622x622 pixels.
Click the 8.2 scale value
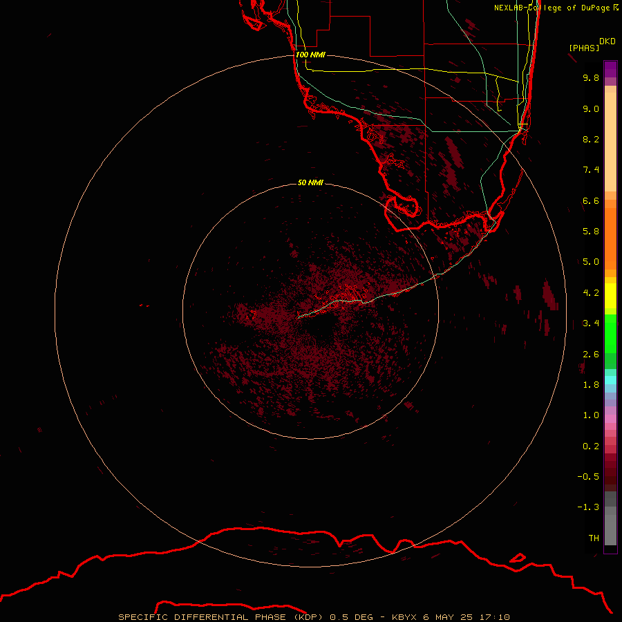(591, 139)
